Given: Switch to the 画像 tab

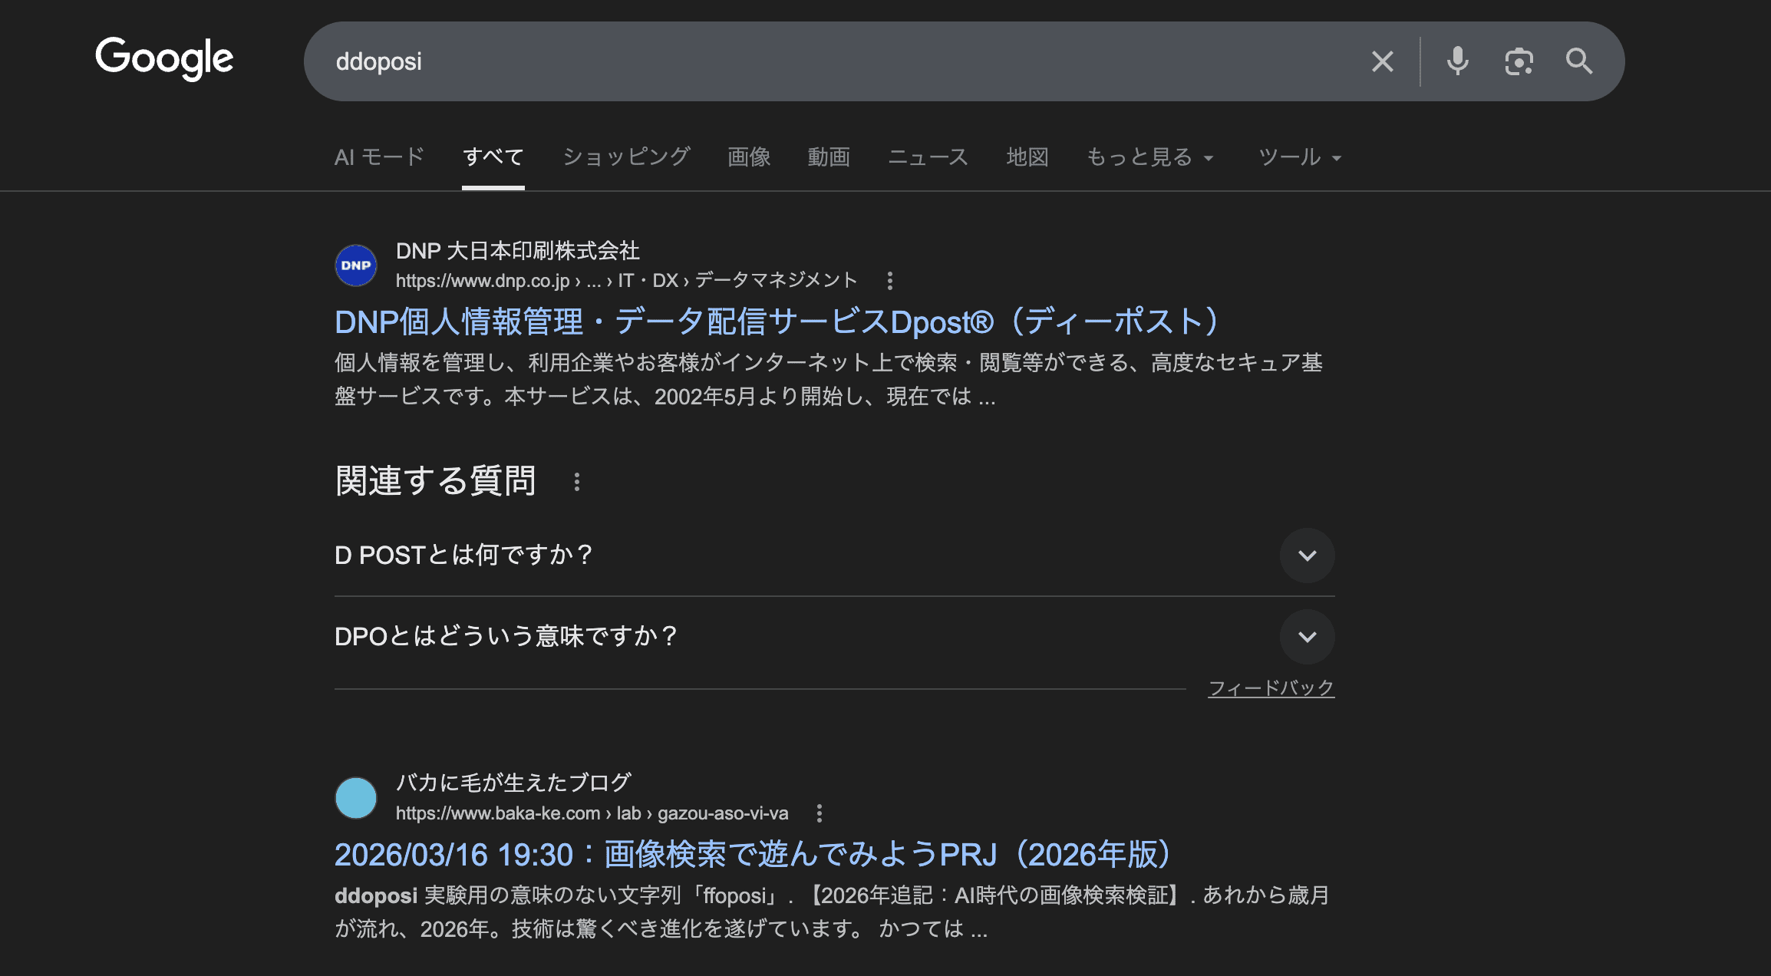Looking at the screenshot, I should pyautogui.click(x=749, y=157).
